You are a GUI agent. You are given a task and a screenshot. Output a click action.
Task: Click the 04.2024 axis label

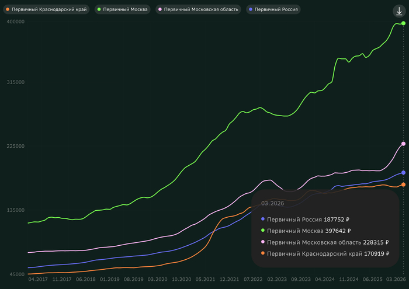[325, 279]
